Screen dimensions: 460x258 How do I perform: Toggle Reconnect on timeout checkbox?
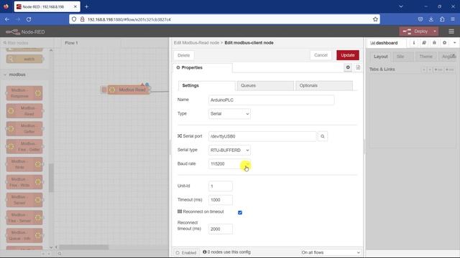click(x=240, y=213)
